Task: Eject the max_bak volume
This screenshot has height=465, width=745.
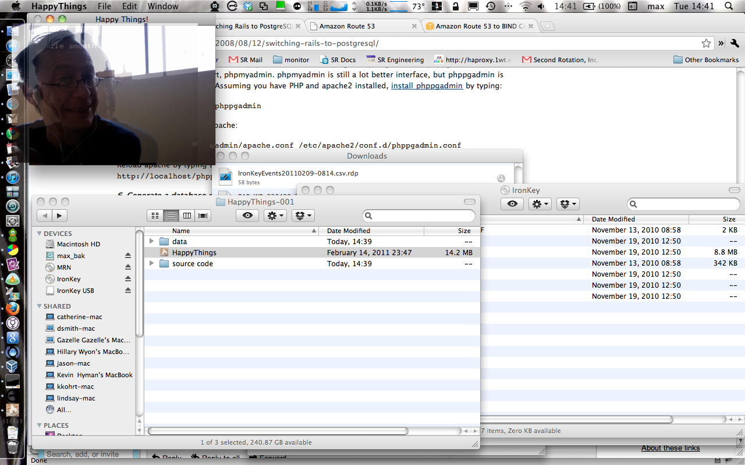Action: click(128, 256)
